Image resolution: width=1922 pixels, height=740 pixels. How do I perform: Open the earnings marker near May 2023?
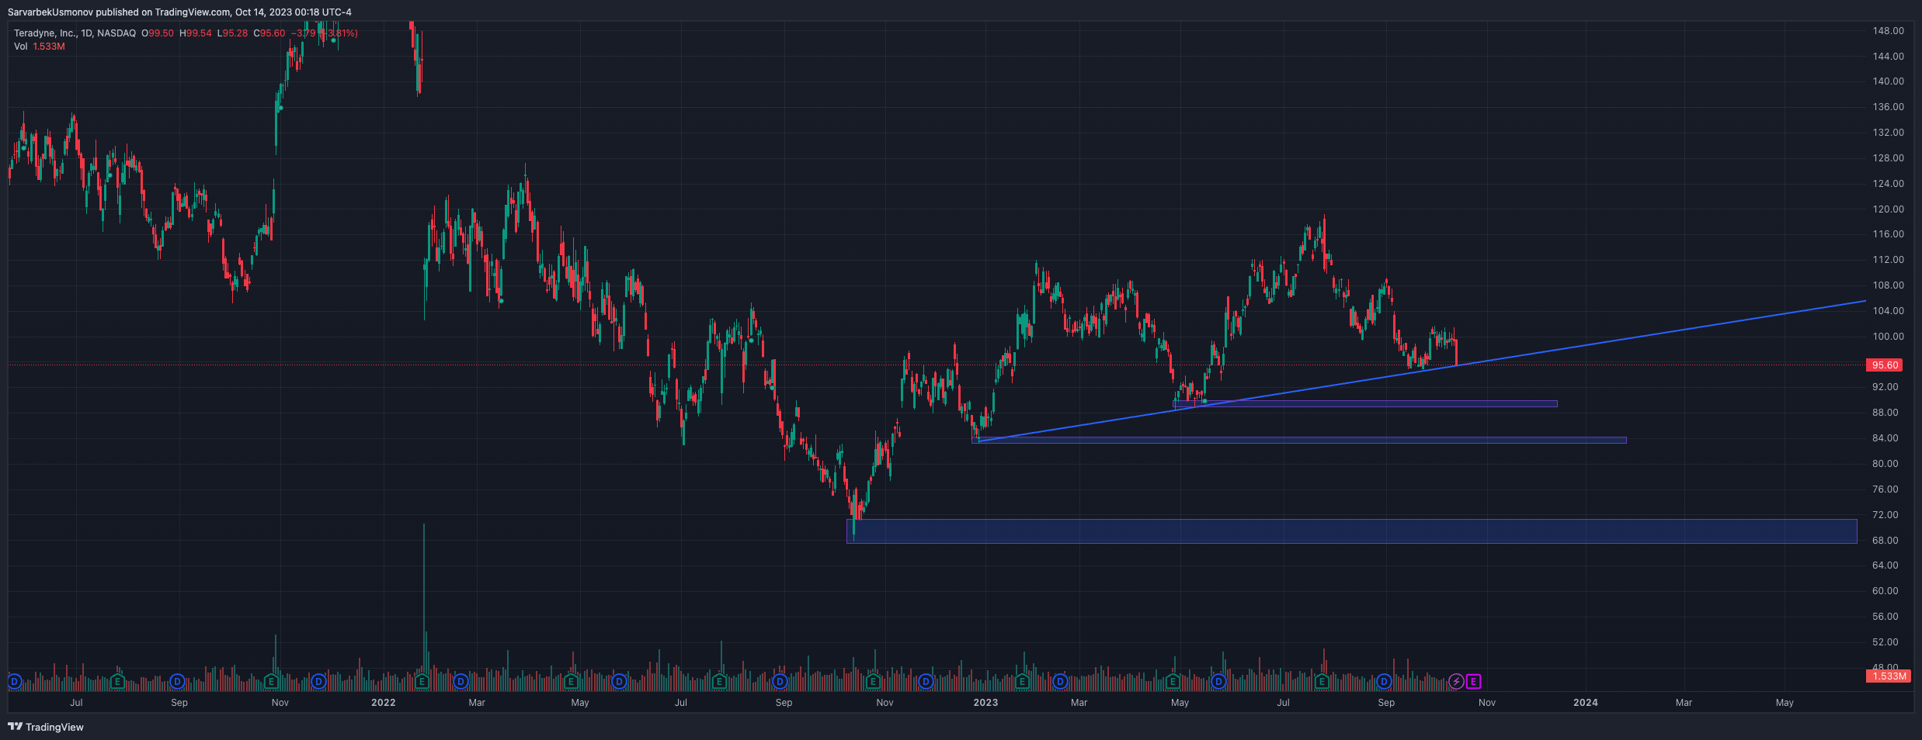pyautogui.click(x=1173, y=682)
